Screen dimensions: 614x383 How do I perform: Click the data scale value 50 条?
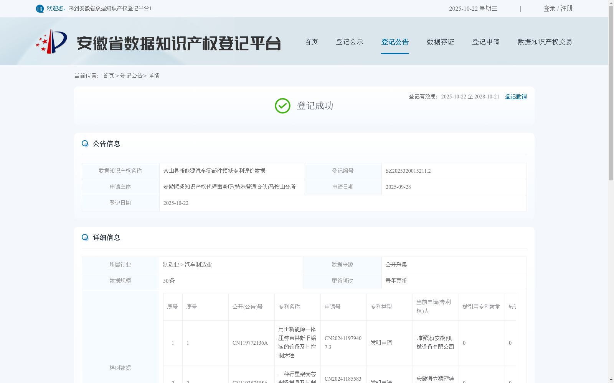(x=169, y=281)
